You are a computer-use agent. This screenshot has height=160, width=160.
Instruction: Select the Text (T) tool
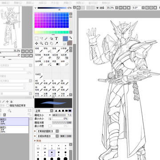coord(56,39)
